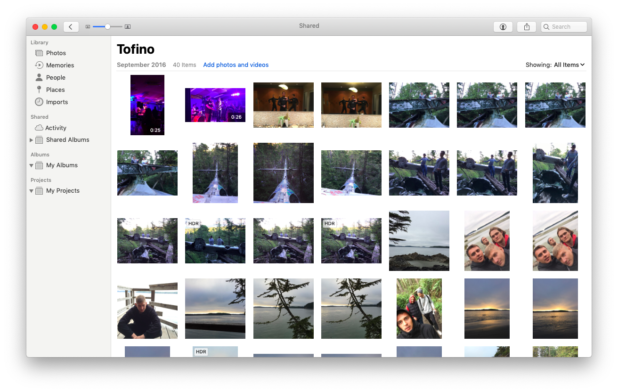Viewport: 618px width, 392px height.
Task: Click the September 2016 date label
Action: click(141, 65)
